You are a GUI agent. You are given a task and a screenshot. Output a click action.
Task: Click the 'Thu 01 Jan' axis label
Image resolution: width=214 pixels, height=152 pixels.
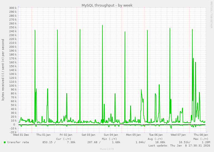pos(43,135)
